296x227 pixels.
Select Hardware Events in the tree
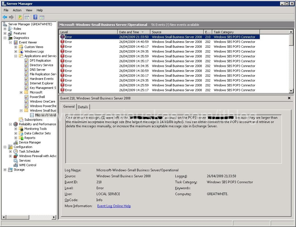(x=41, y=79)
